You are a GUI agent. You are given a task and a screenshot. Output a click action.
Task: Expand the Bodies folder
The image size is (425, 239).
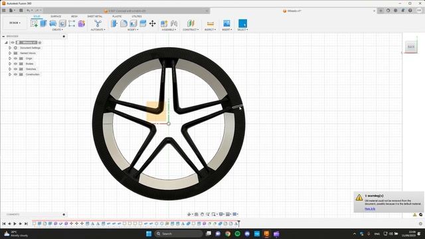point(10,64)
